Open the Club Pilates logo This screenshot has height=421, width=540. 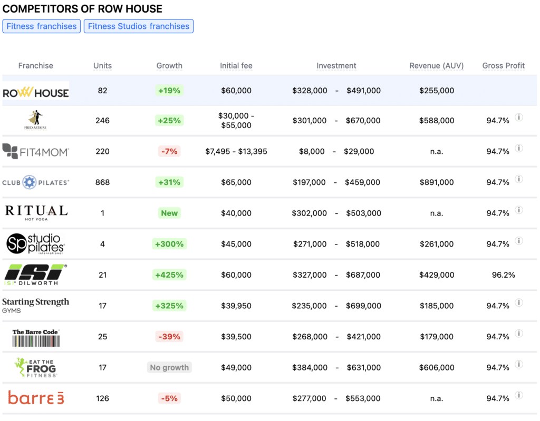[x=36, y=182]
